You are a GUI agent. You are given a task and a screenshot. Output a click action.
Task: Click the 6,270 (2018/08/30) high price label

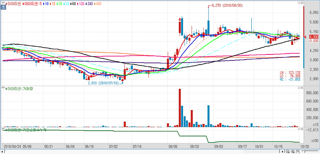point(227,6)
